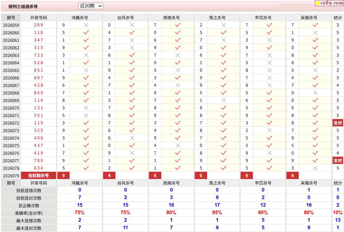Click the X mark for 采薇杀号 in row 2026060

(315, 33)
